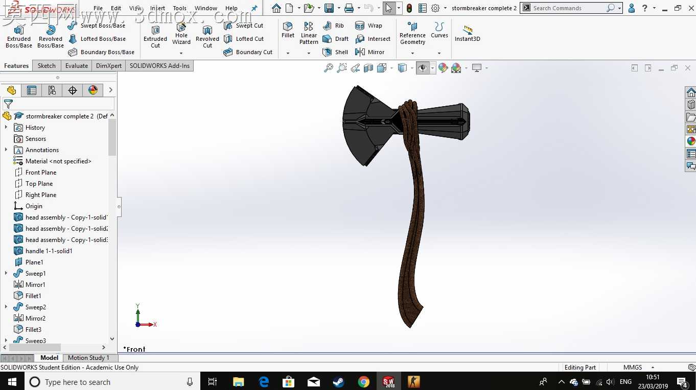This screenshot has width=696, height=390.
Task: Open the DisplayManager color ball tab
Action: point(93,90)
